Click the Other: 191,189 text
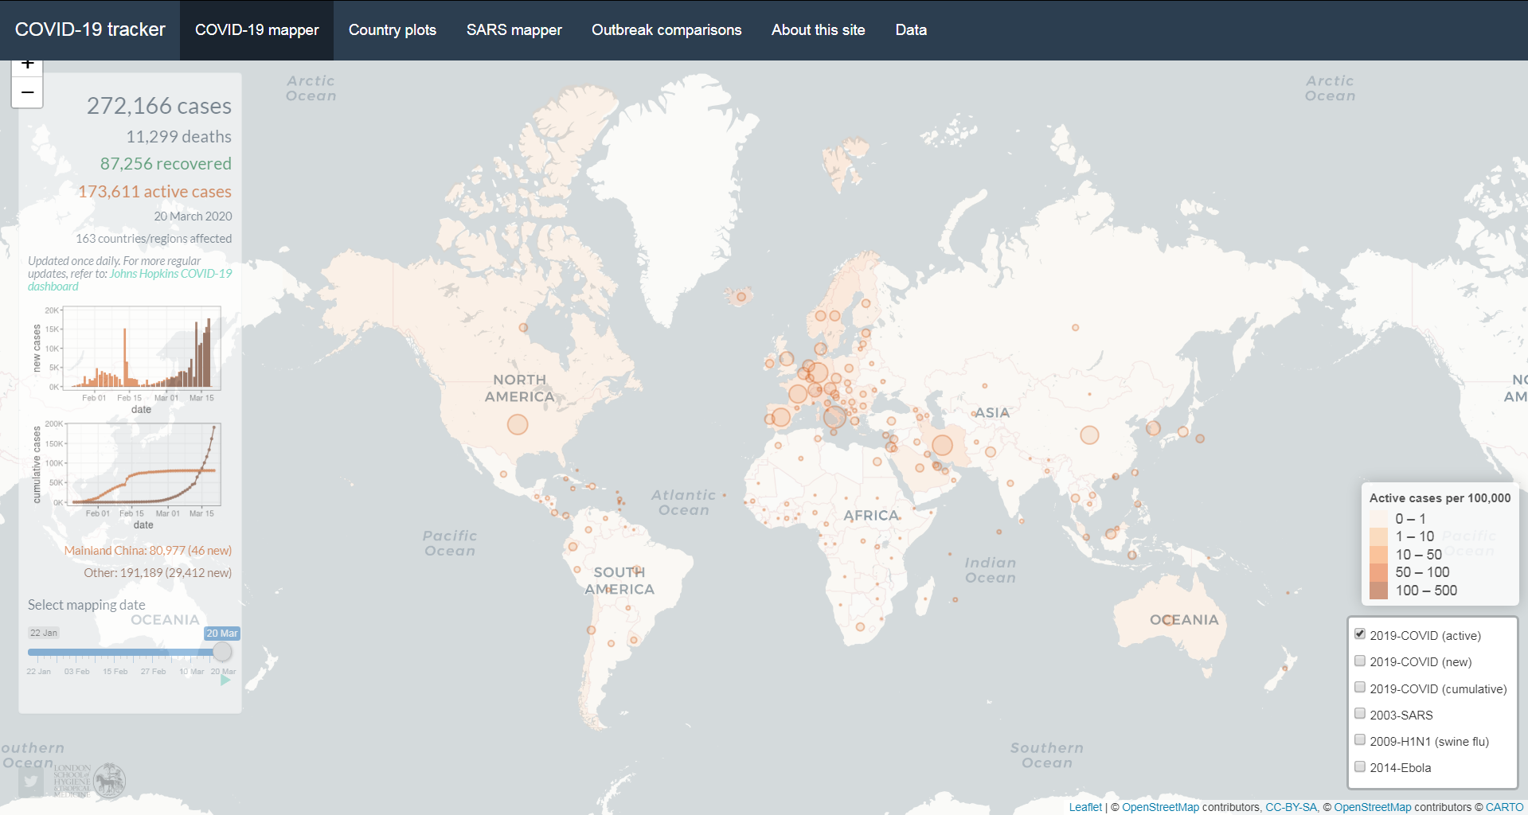1528x815 pixels. (x=158, y=573)
